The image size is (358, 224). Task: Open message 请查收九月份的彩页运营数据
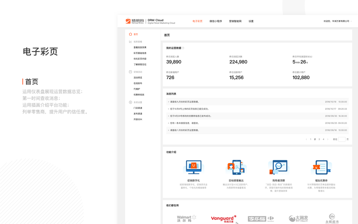[257, 102]
